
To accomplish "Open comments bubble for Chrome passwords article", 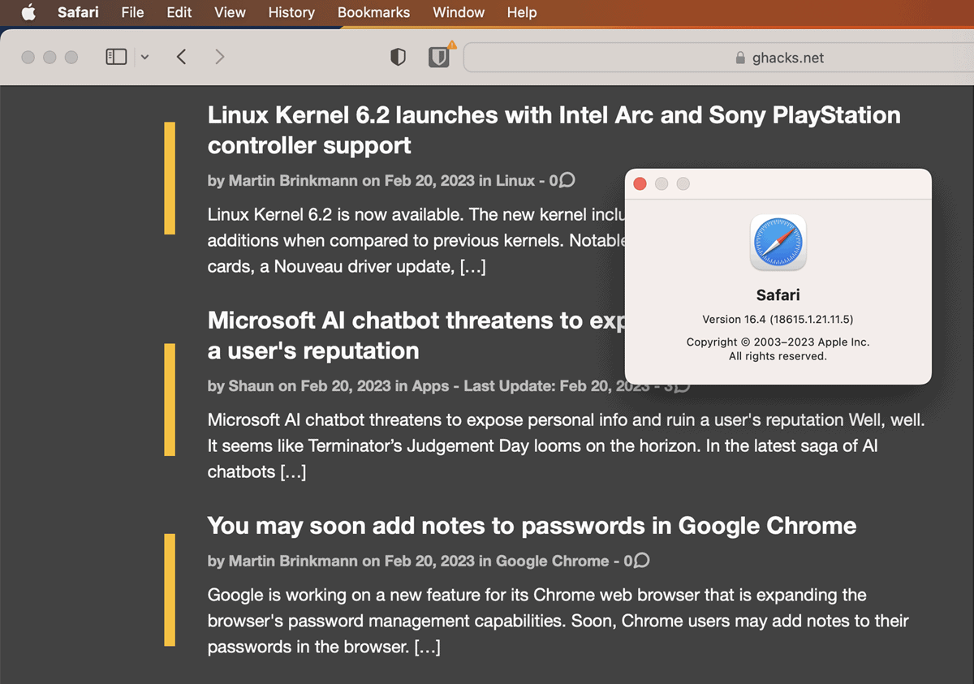I will pos(641,561).
